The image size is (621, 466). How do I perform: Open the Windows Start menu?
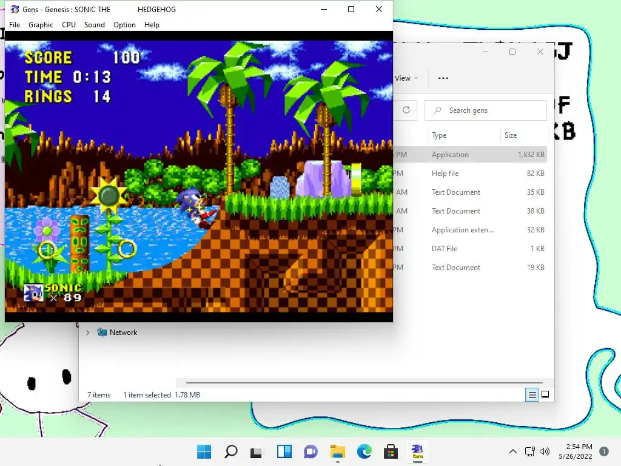[x=204, y=451]
